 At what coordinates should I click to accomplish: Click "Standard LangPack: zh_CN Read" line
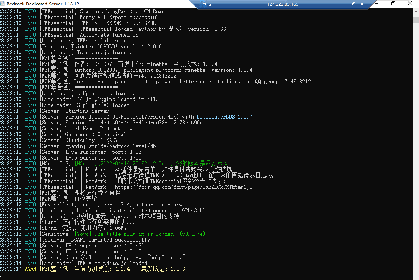(x=82, y=11)
